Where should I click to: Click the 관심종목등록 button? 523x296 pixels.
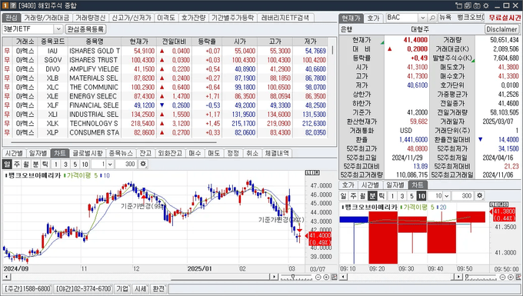click(x=85, y=29)
